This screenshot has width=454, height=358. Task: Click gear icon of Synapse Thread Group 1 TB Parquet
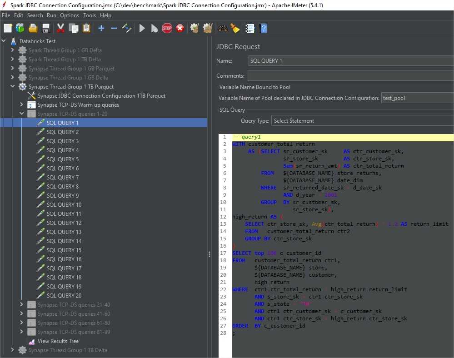[x=22, y=86]
